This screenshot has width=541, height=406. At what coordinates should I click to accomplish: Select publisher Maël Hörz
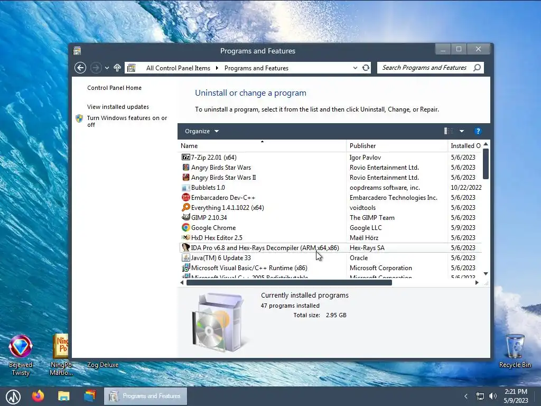(x=363, y=238)
